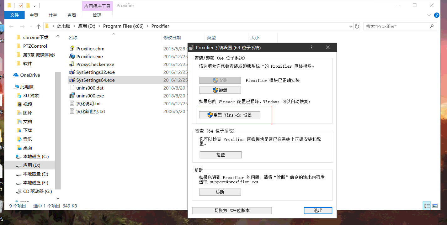447x225 pixels.
Task: Click the 检查 button
Action: pos(221,155)
